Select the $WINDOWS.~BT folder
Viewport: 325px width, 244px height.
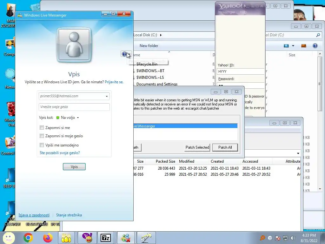[150, 71]
